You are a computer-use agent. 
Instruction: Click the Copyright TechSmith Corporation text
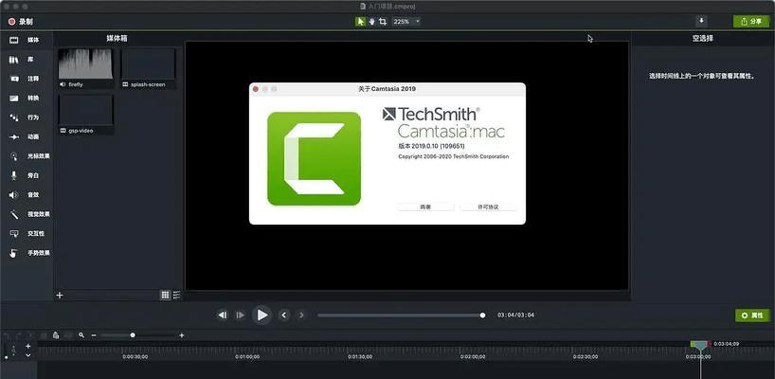[x=453, y=156]
